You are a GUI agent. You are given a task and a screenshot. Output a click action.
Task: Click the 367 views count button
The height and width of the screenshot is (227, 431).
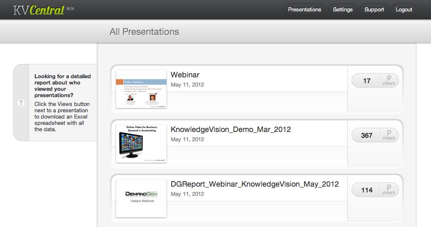tap(367, 135)
